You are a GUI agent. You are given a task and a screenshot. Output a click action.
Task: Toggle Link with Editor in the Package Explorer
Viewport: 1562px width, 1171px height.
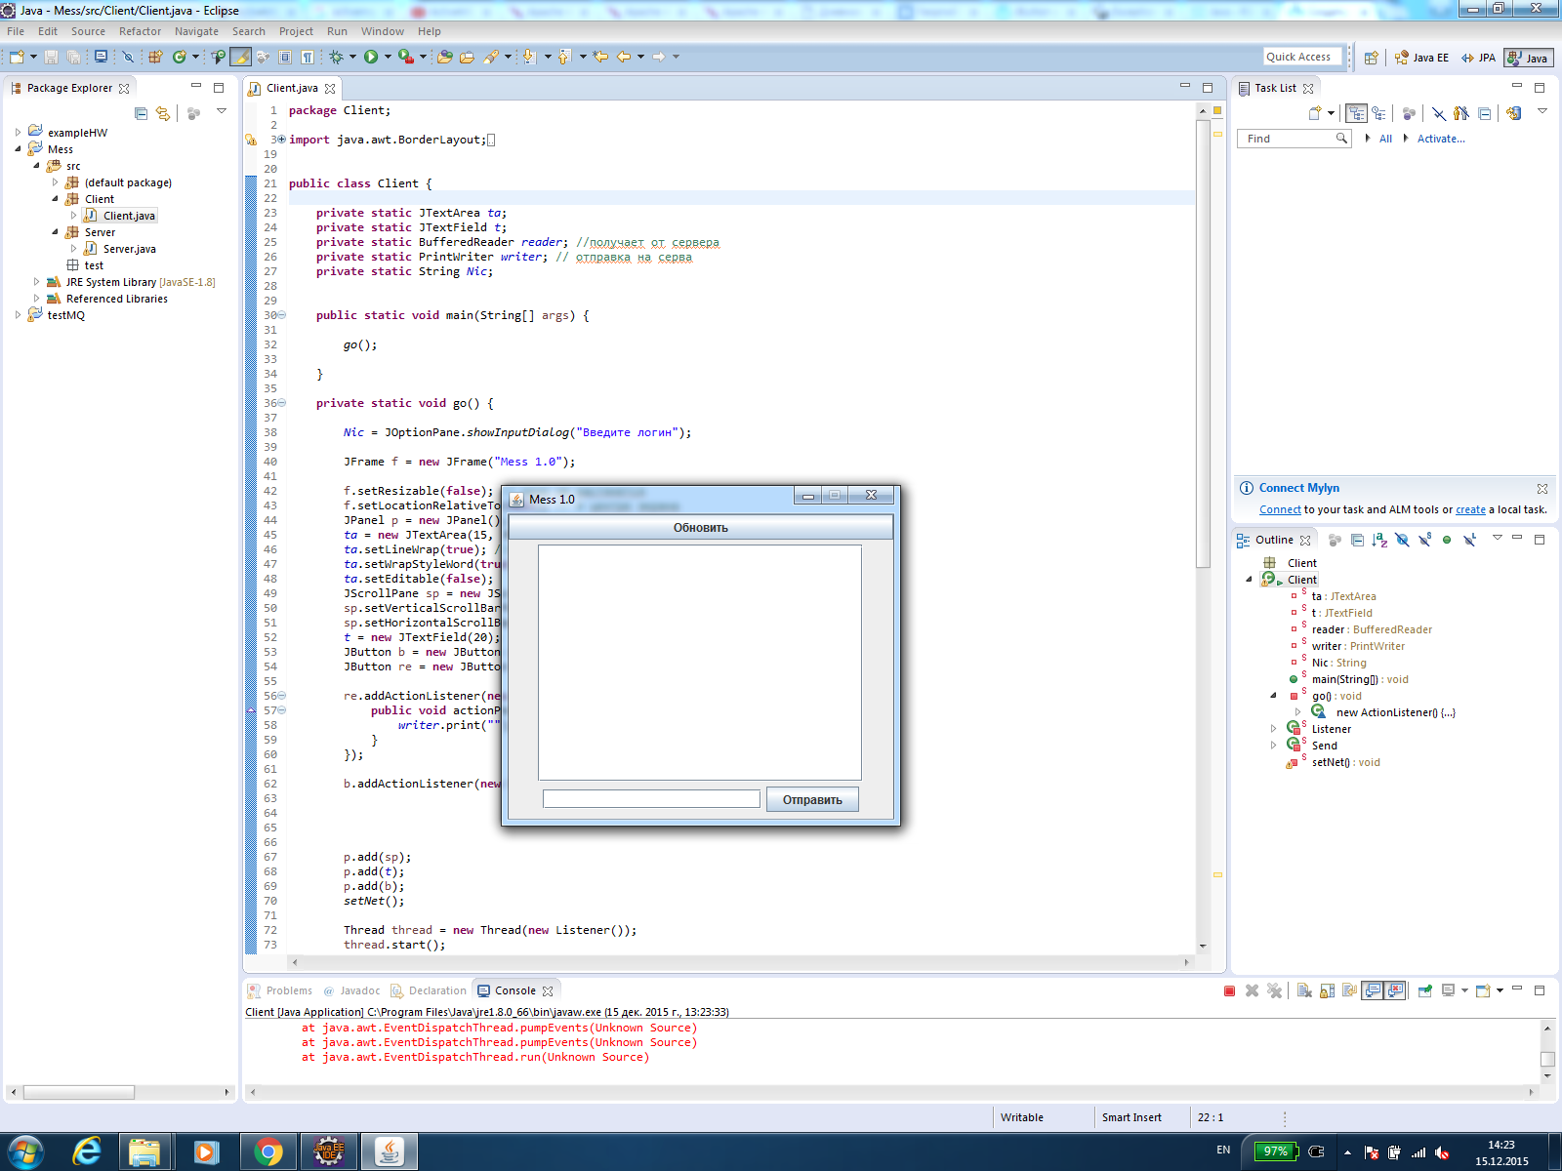tap(163, 113)
